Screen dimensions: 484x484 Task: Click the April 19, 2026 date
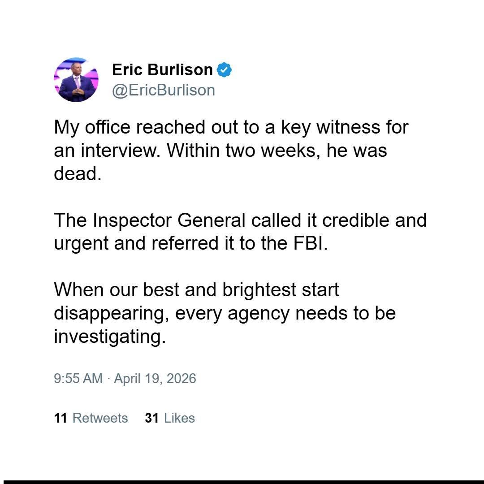[x=155, y=378]
